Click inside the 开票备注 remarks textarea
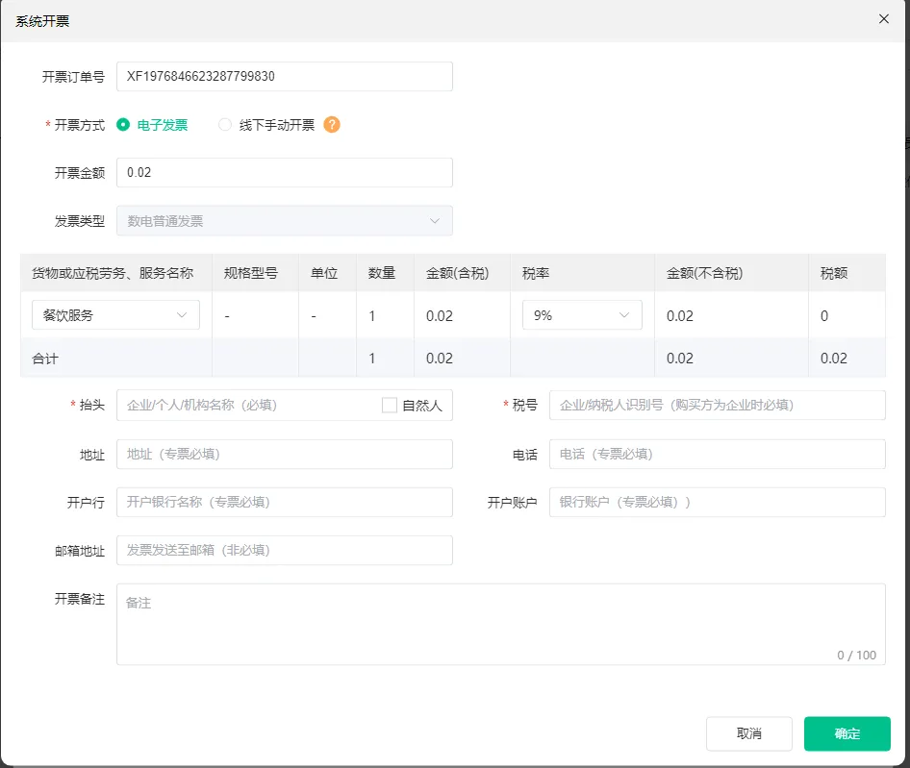This screenshot has width=910, height=768. 500,623
